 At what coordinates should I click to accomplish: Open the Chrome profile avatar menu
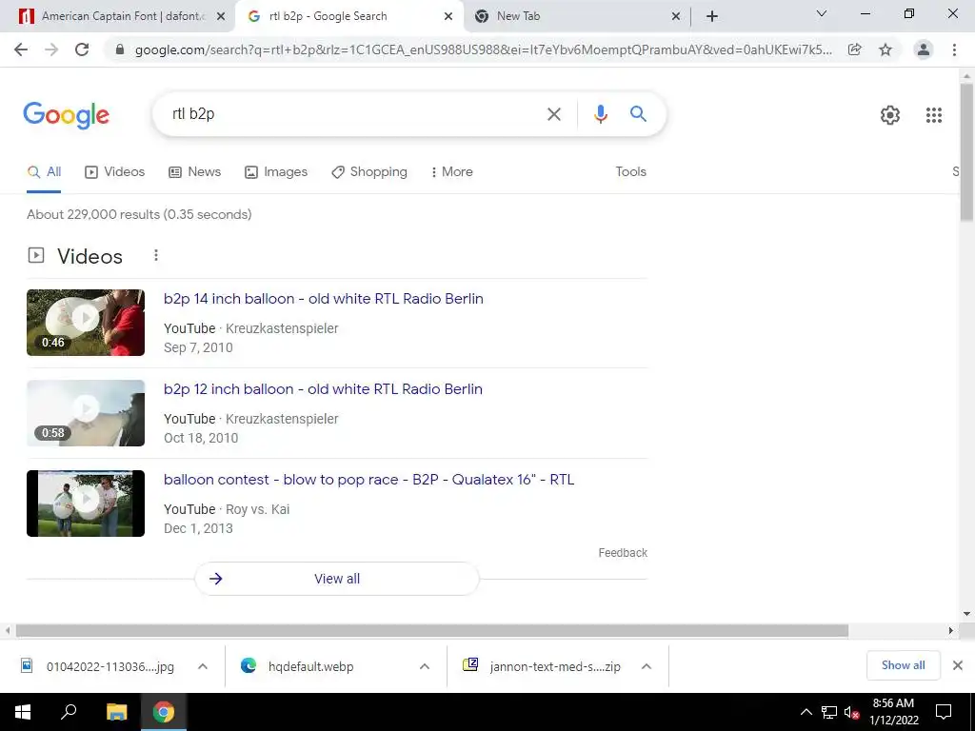(x=924, y=49)
